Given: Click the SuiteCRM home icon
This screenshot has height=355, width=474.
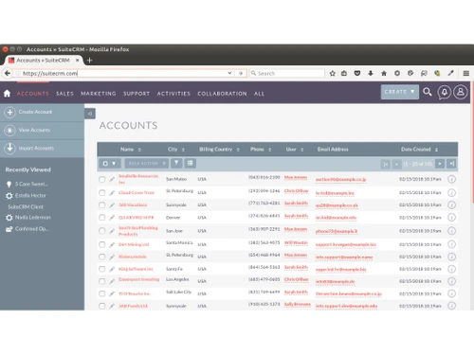Looking at the screenshot, I should tap(7, 94).
